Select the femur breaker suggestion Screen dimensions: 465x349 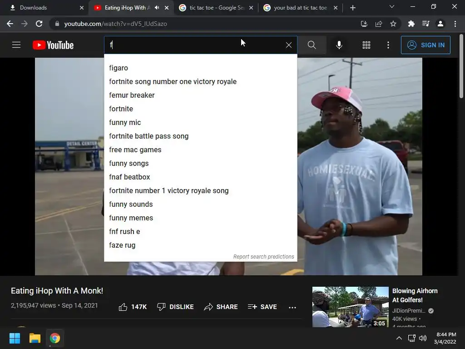[200, 95]
